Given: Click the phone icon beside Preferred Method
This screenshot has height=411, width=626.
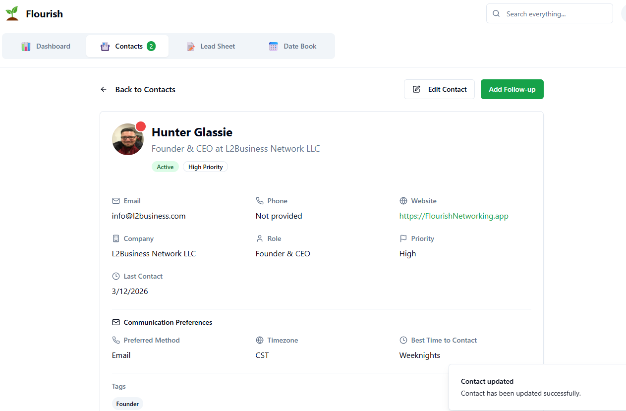Looking at the screenshot, I should tap(116, 340).
